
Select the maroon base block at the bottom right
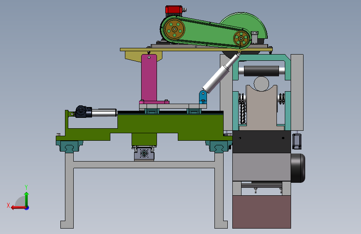pyautogui.click(x=261, y=212)
